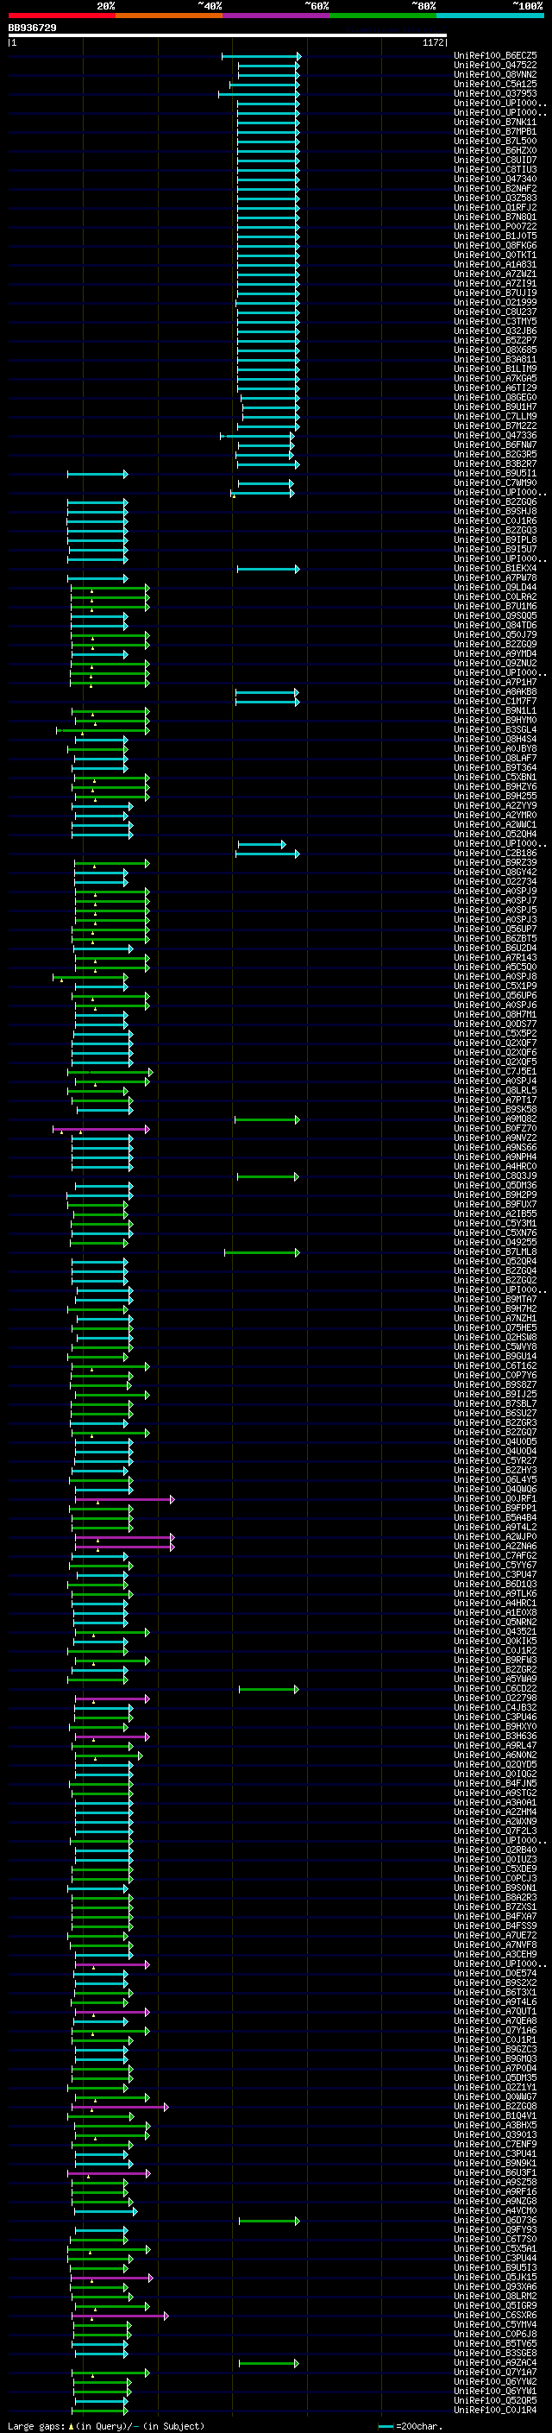
Task: Click the purple ~60% identity legend segment
Action: click(275, 16)
